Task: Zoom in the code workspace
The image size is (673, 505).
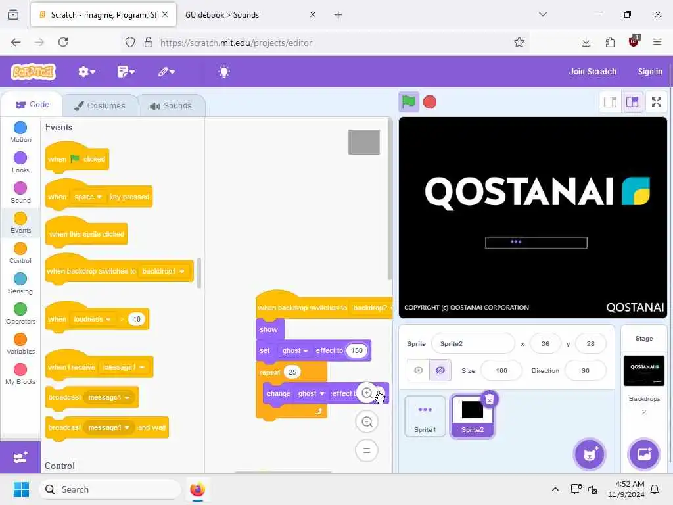Action: [x=367, y=393]
